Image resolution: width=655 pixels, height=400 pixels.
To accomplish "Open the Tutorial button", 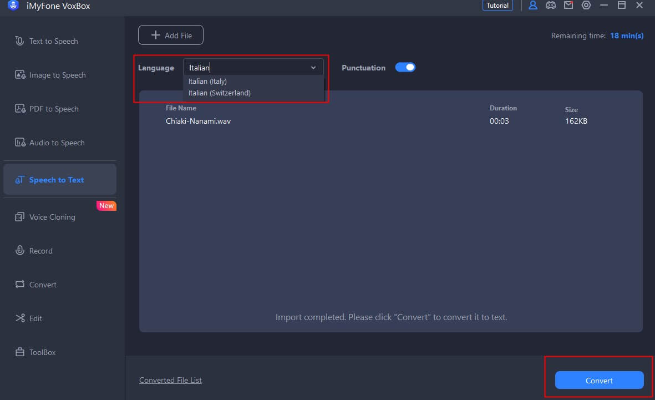I will coord(497,6).
